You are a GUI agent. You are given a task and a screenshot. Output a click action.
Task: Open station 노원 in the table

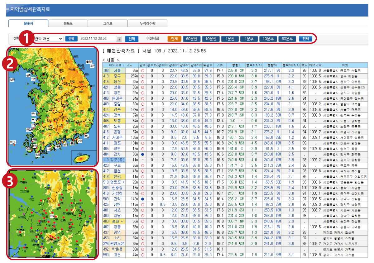coord(117,126)
